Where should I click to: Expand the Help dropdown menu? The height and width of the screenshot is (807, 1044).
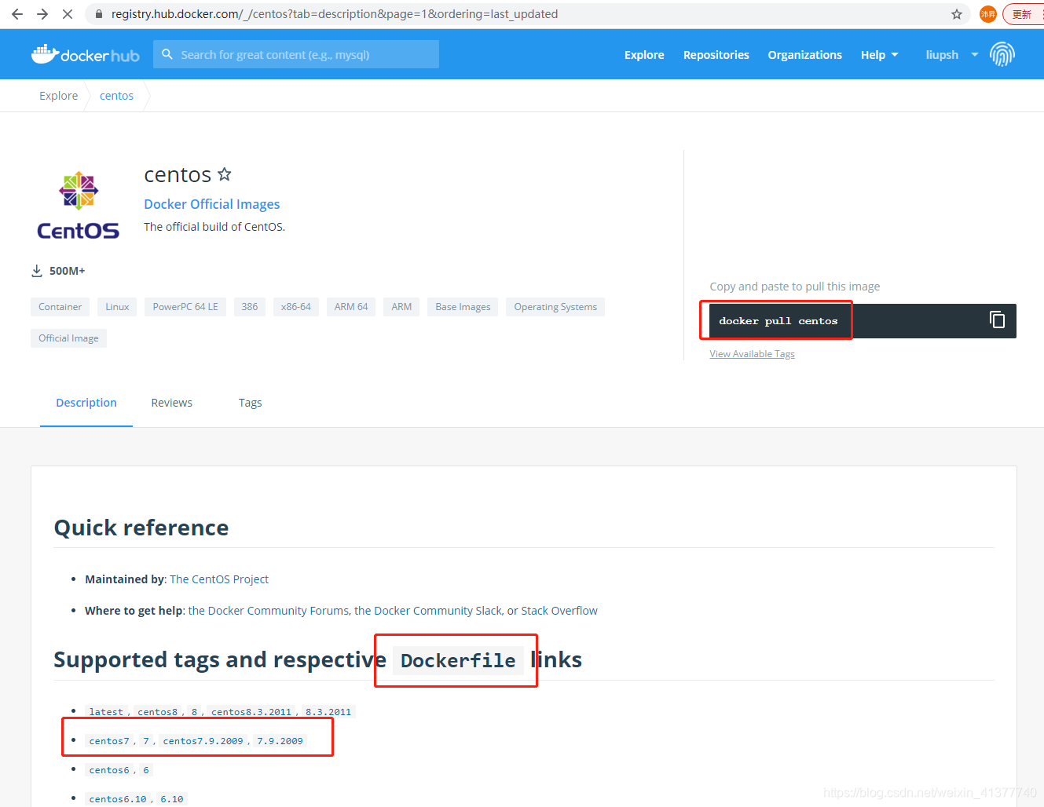coord(879,55)
